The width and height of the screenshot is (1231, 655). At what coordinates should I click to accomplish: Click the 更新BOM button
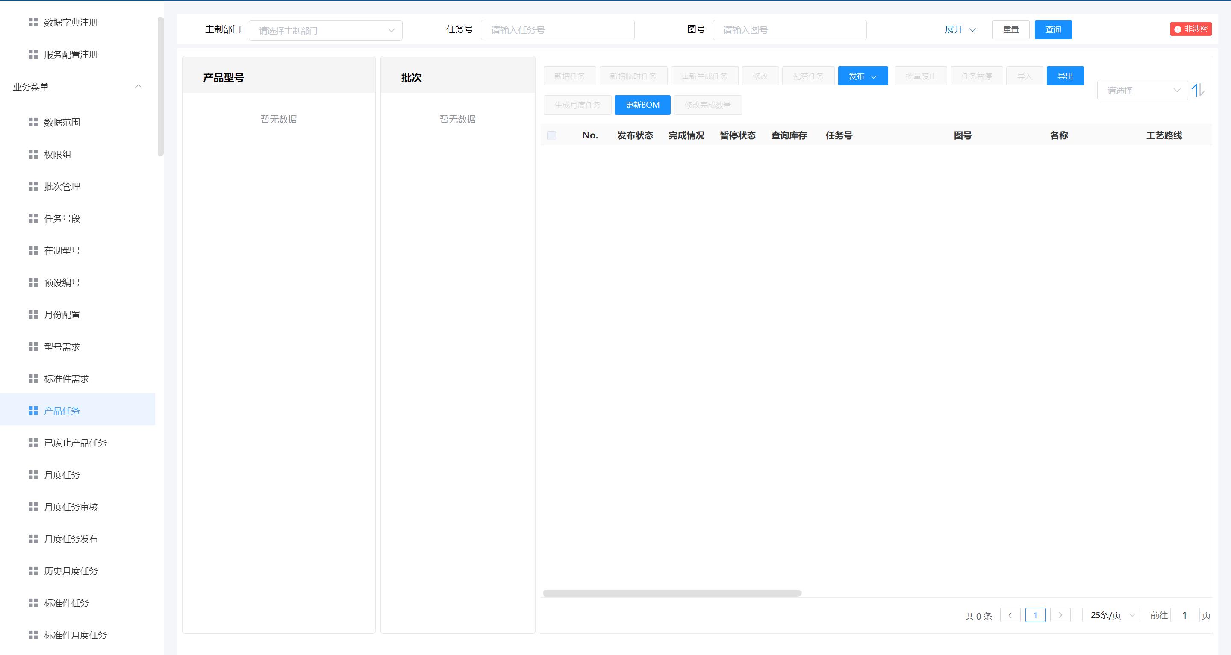coord(642,105)
